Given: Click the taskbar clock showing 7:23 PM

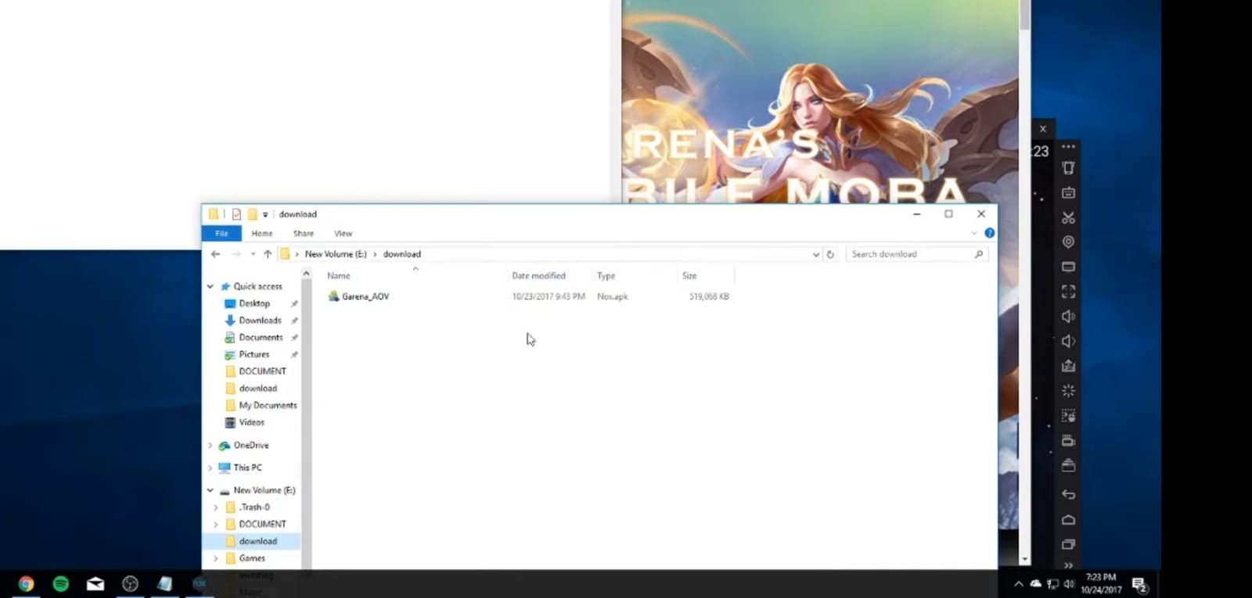Looking at the screenshot, I should click(x=1101, y=583).
